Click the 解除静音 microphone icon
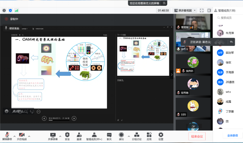Viewport: 243px width, 143px height. click(7, 135)
